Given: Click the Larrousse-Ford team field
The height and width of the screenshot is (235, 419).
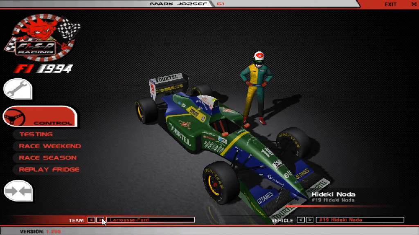Looking at the screenshot, I should [x=151, y=220].
